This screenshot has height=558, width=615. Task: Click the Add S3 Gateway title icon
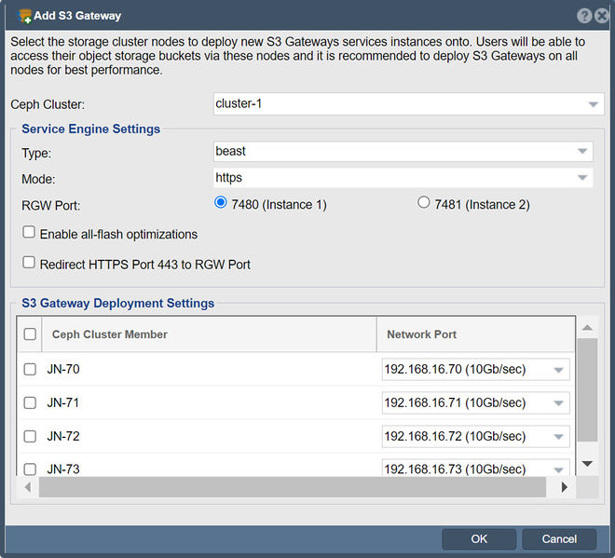25,16
